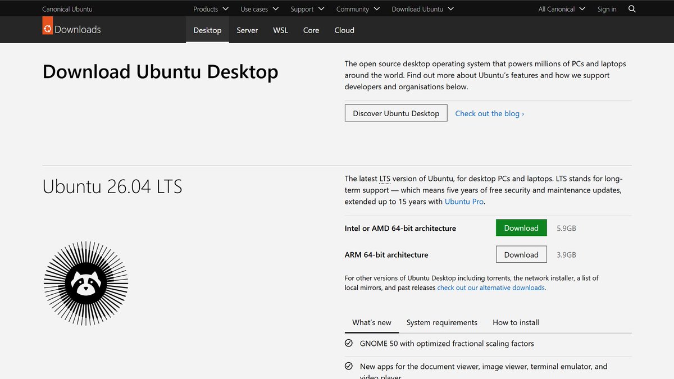
Task: Open the All Canonical dropdown
Action: (x=562, y=9)
